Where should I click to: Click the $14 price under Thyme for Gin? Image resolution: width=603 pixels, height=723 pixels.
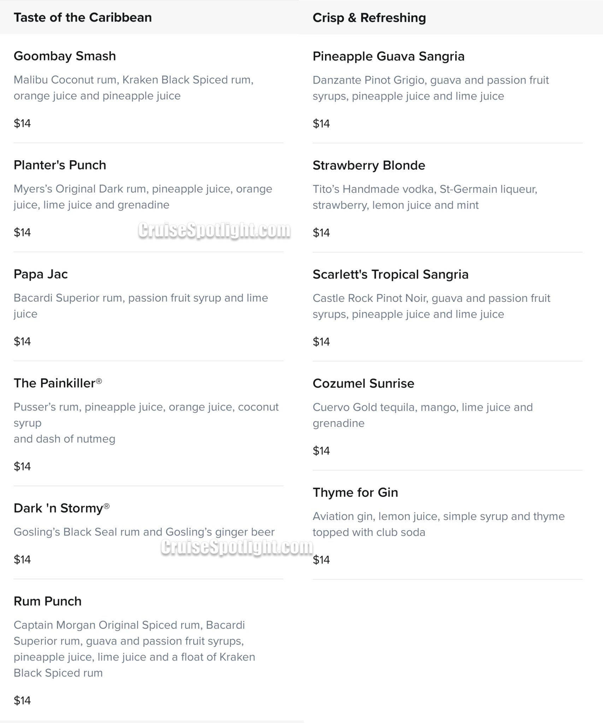click(x=321, y=560)
